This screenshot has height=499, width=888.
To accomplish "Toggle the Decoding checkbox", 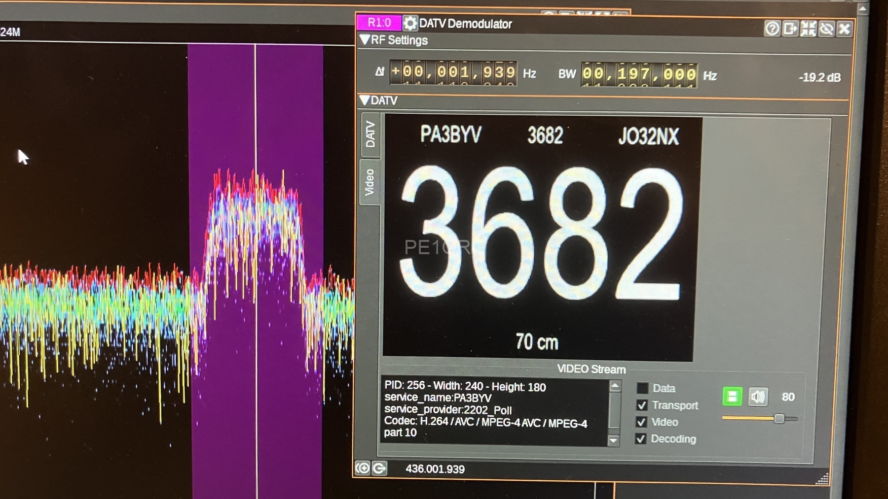I will point(641,439).
